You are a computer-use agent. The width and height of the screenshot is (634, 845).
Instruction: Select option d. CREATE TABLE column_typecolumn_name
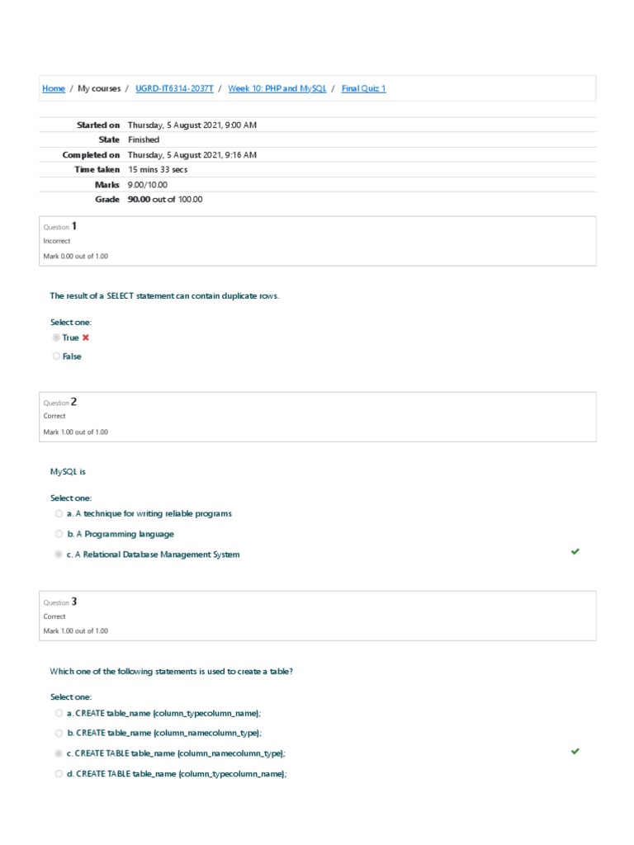point(59,774)
